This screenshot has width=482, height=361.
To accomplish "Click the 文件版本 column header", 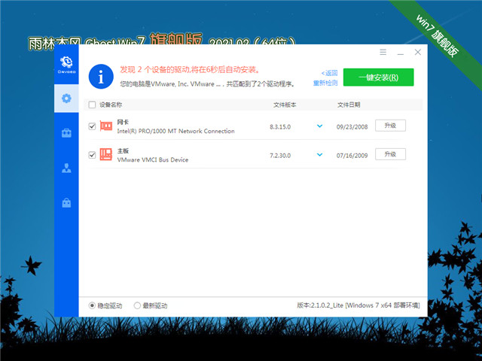I will click(285, 105).
